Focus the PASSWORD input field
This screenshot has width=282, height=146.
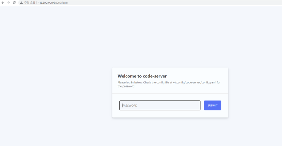(x=160, y=106)
